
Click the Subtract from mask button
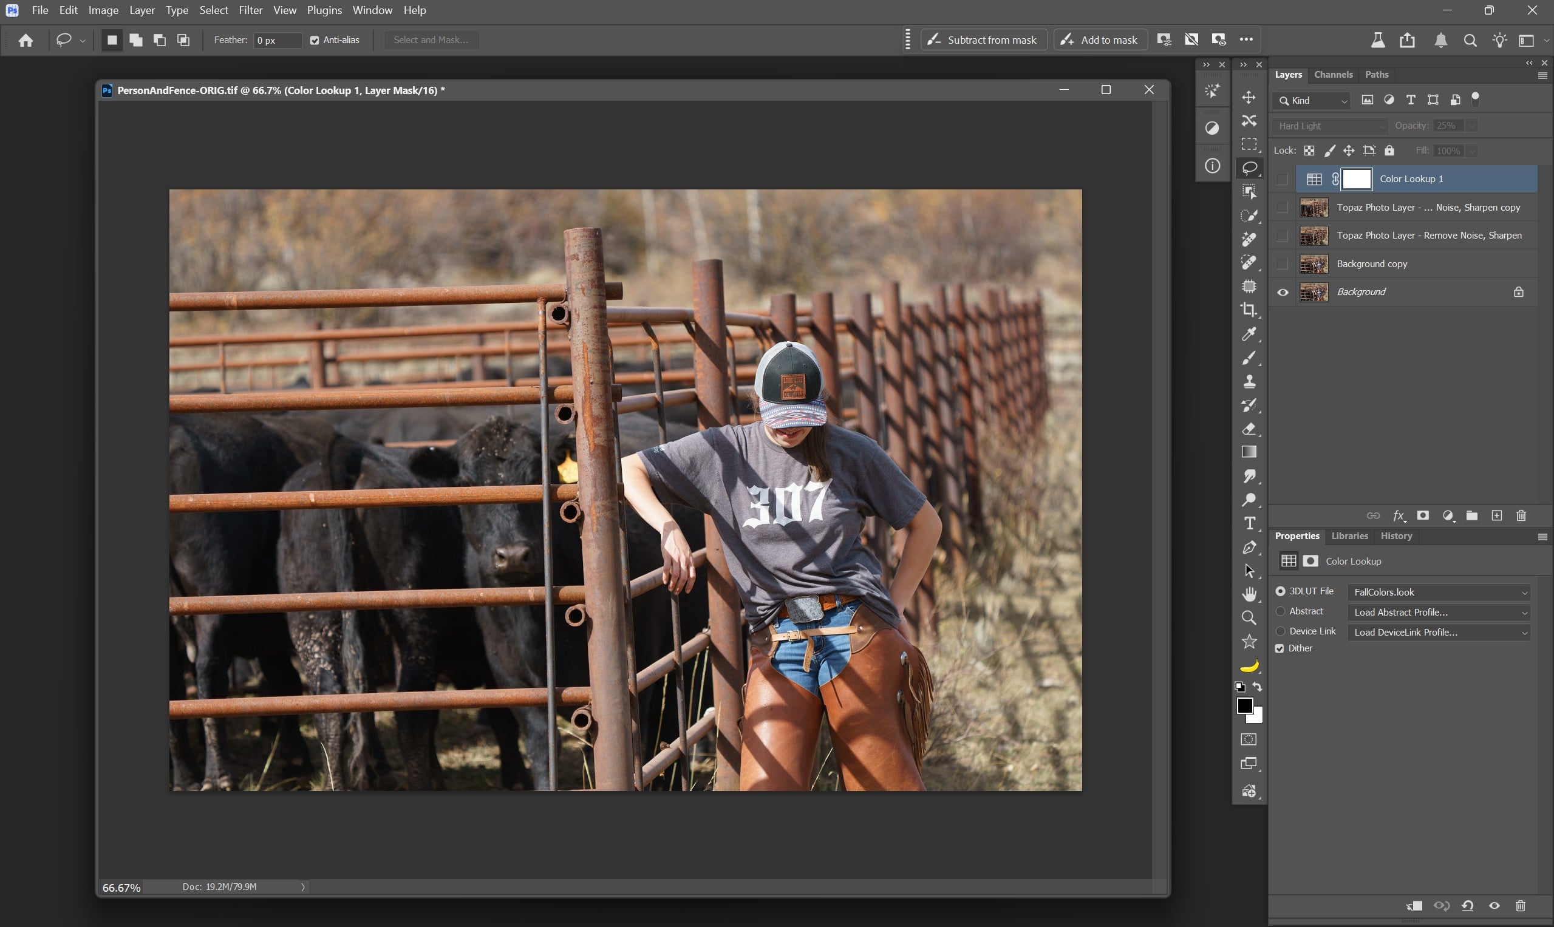coord(984,40)
